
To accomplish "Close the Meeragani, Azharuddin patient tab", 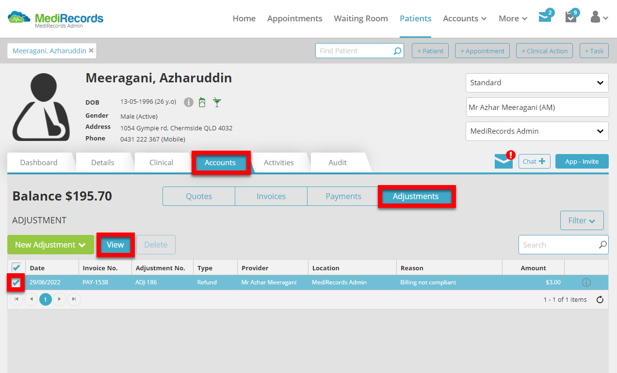I will 91,50.
